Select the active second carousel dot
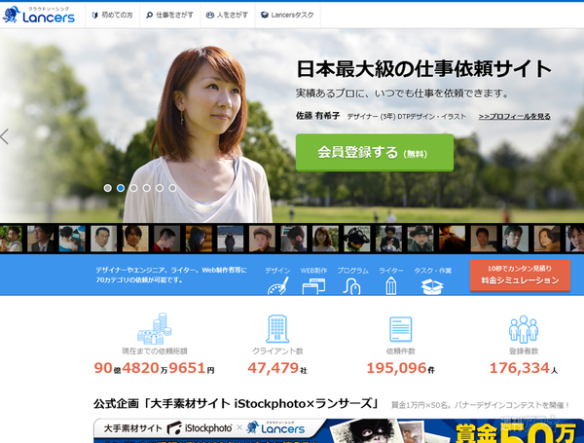584x443 pixels. (x=121, y=188)
